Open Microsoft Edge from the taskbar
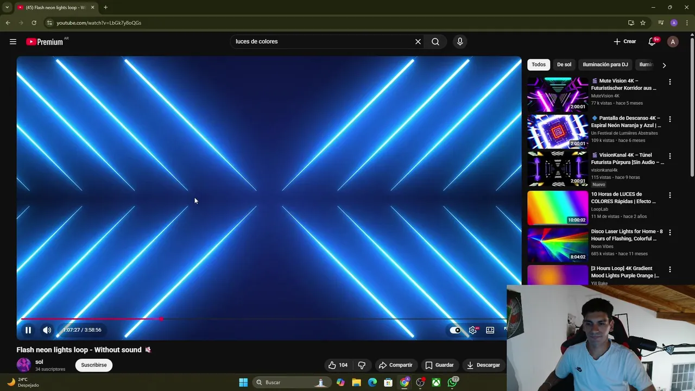This screenshot has width=695, height=391. [372, 382]
